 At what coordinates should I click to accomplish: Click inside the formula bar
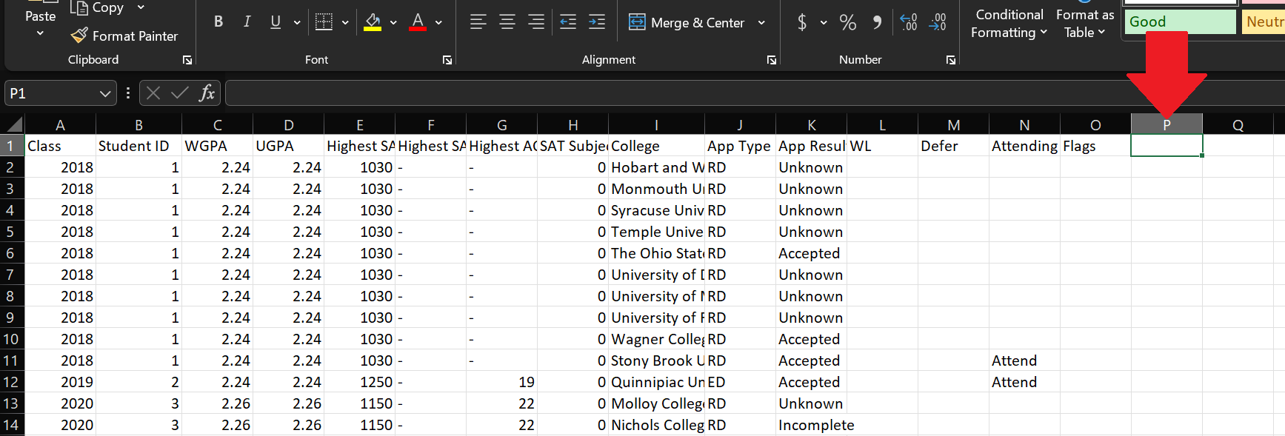coord(755,93)
